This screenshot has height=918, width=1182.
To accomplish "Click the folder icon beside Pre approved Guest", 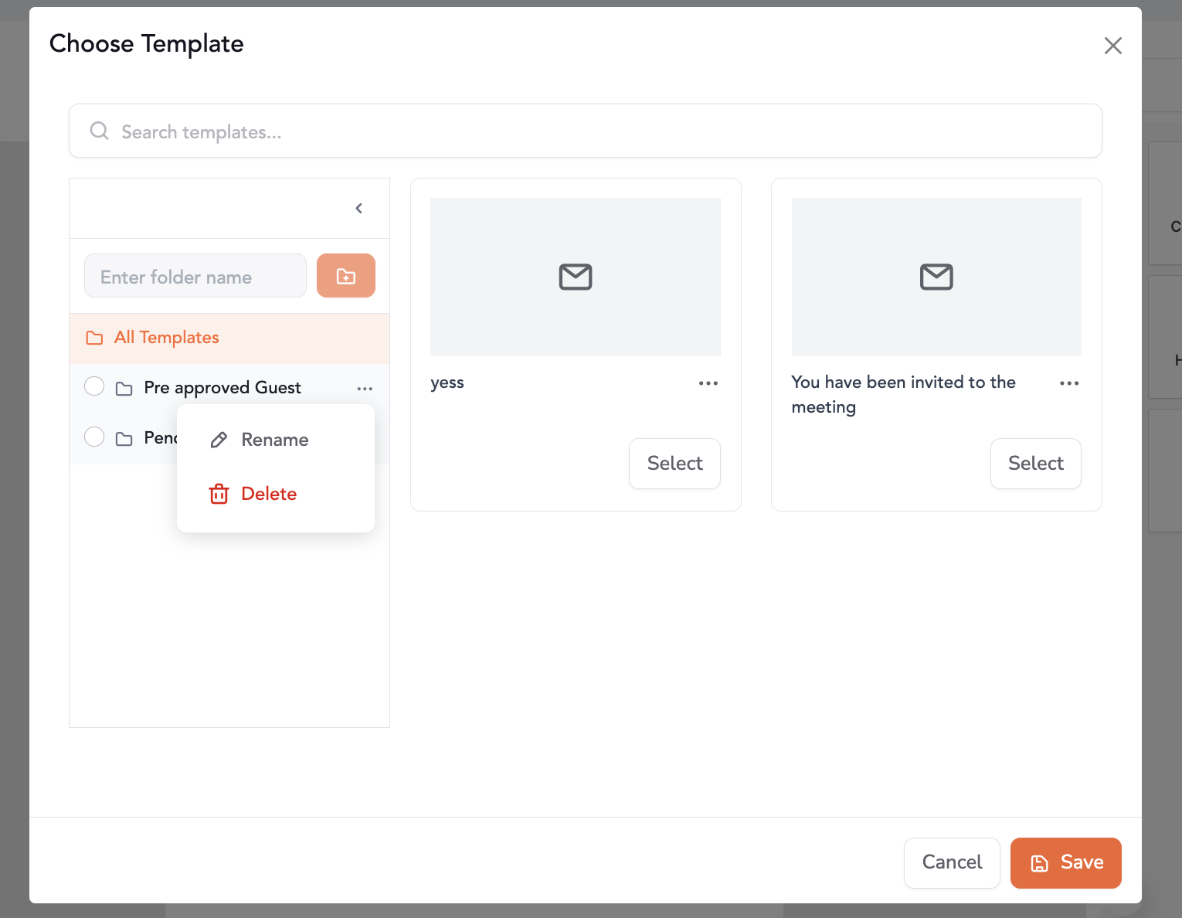I will coord(124,388).
